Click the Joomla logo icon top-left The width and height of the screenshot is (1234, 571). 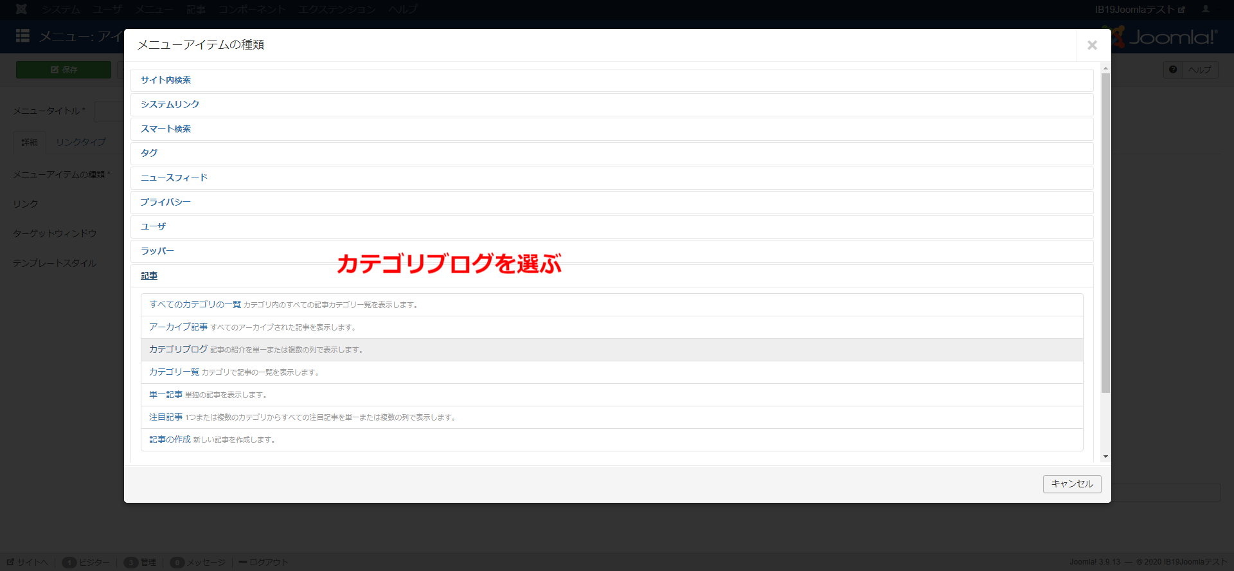pos(21,9)
